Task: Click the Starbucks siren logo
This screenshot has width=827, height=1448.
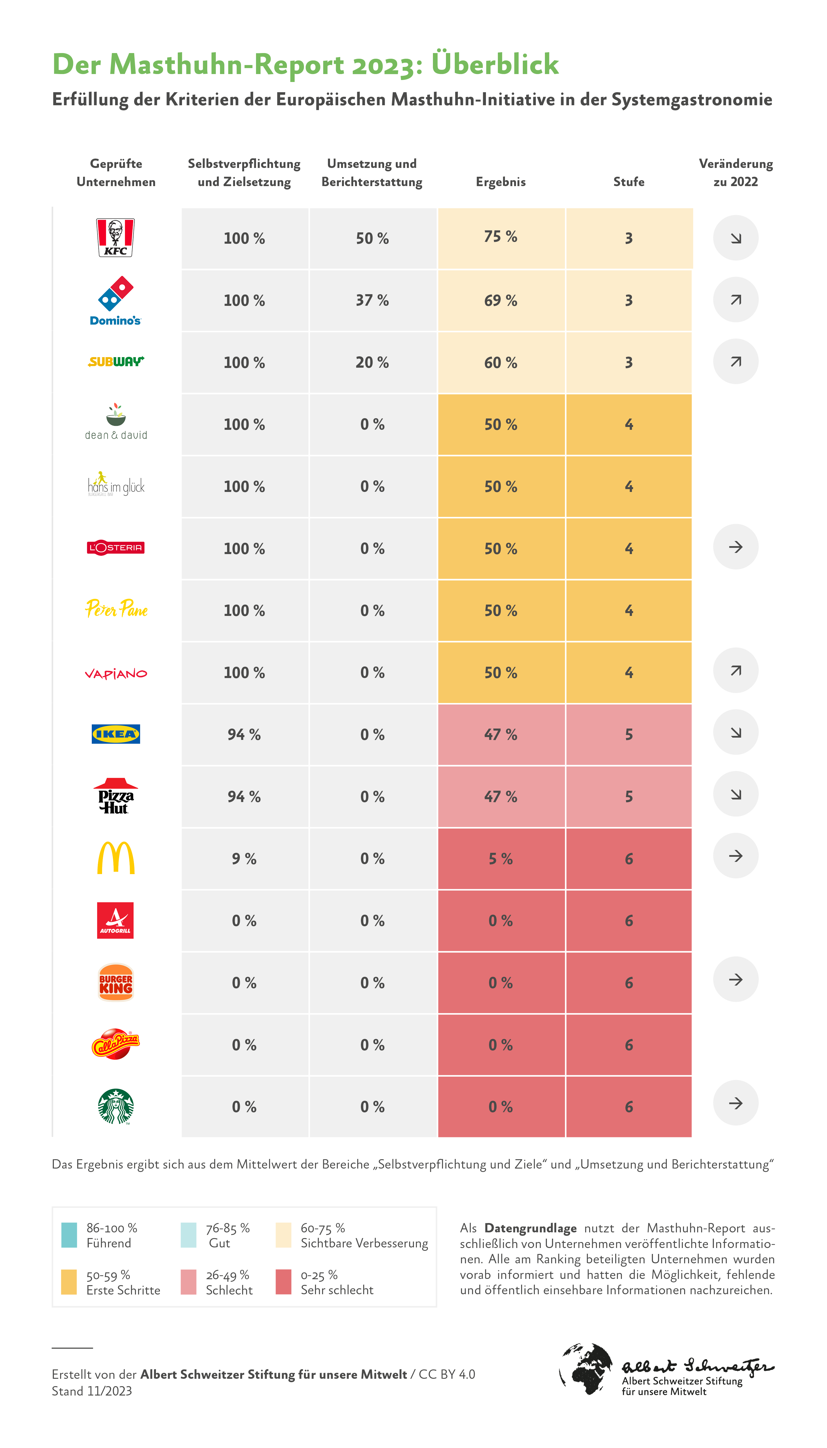Action: [116, 1106]
